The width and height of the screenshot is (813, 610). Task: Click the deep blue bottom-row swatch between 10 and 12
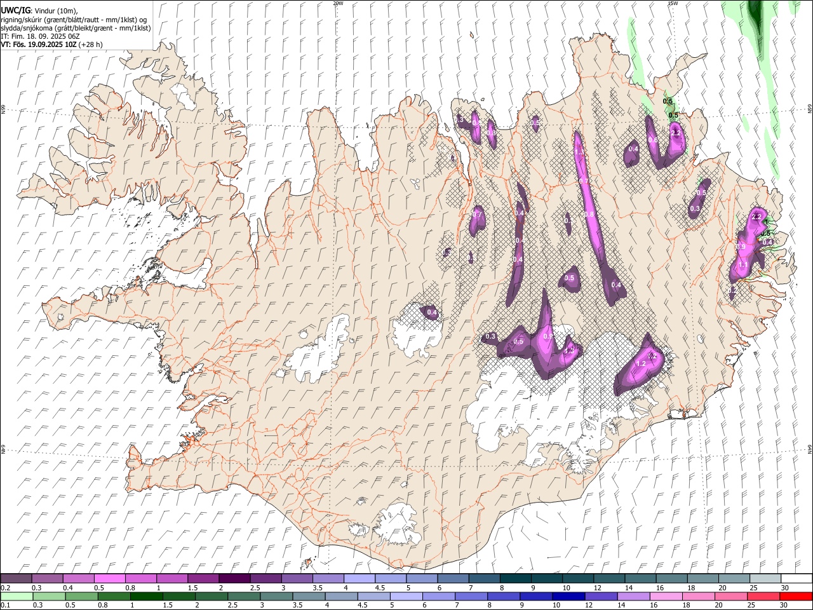point(568,596)
